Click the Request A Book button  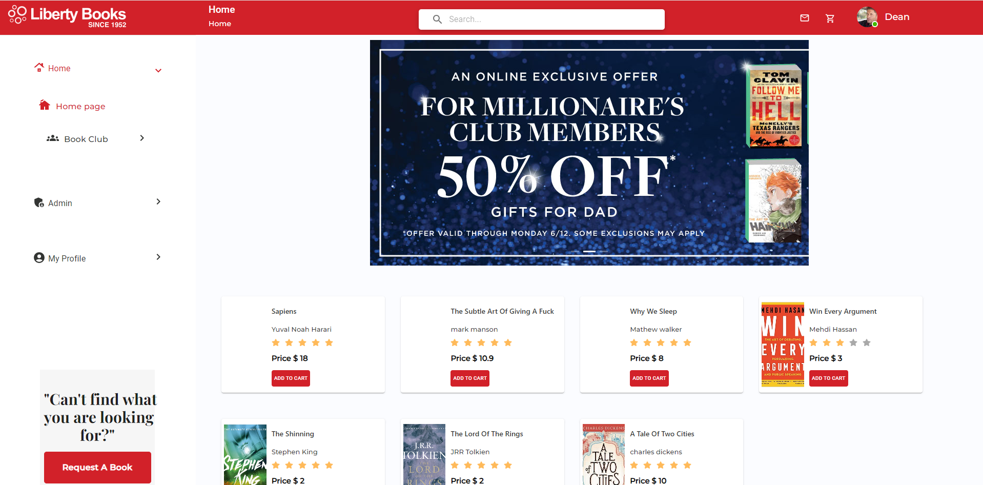(97, 467)
